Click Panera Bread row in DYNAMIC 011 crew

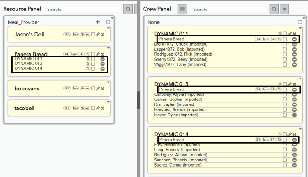tap(228, 39)
